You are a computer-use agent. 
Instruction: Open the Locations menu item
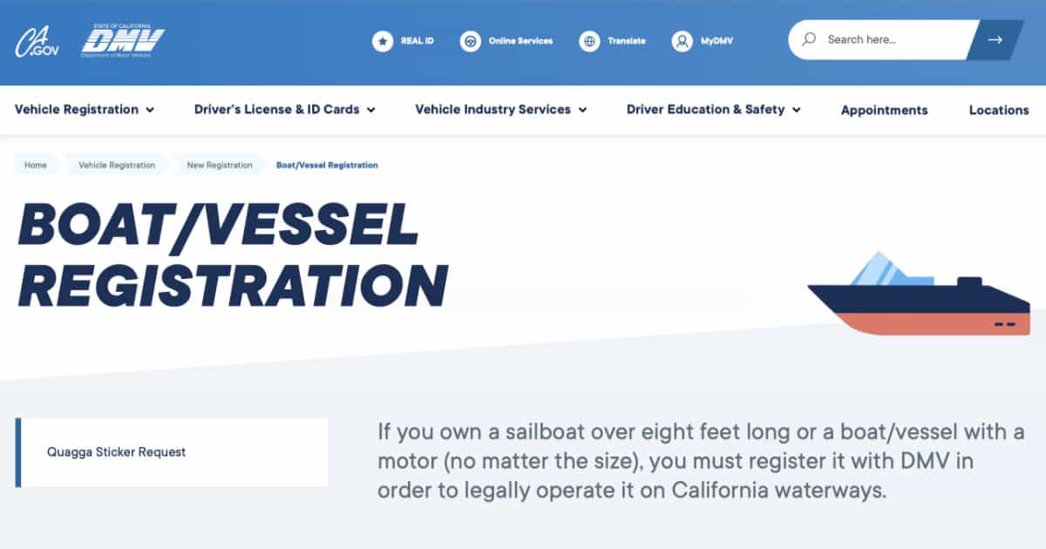[x=999, y=110]
